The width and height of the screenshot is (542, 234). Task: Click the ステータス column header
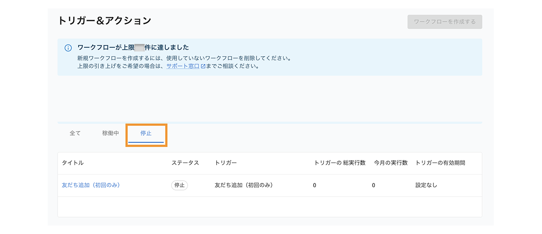(x=185, y=163)
